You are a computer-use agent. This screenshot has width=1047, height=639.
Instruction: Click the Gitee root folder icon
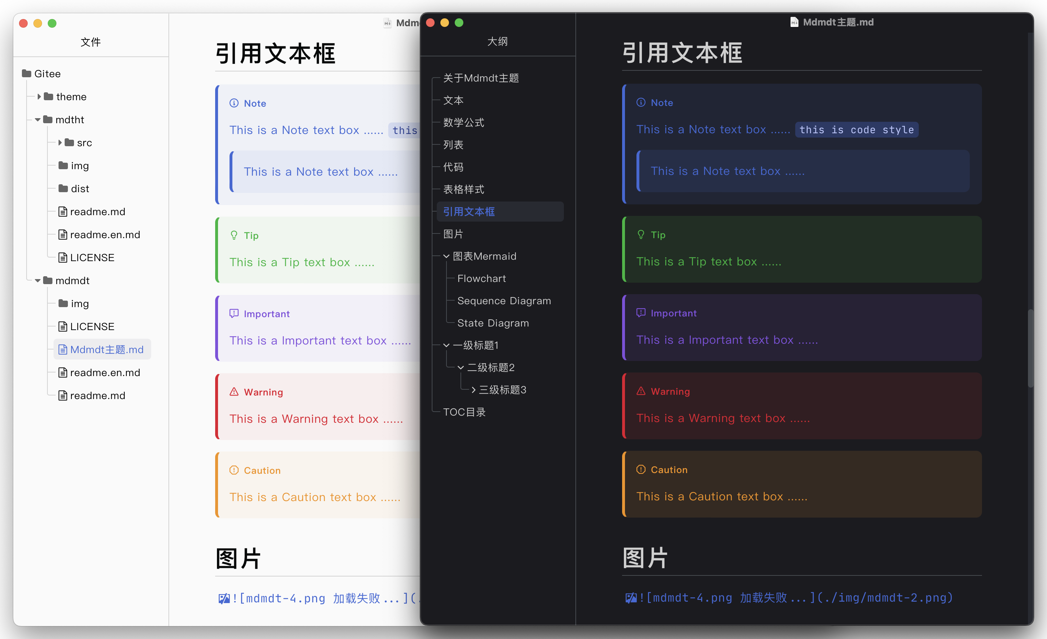pyautogui.click(x=27, y=74)
